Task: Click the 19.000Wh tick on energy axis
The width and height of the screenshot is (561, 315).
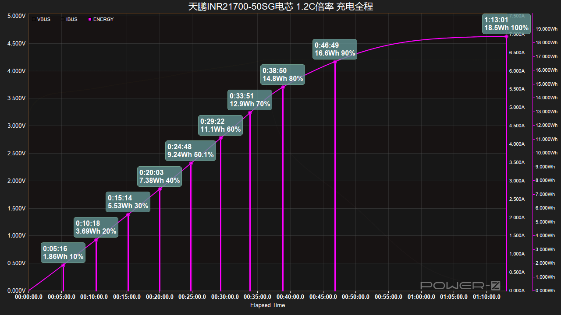Action: click(x=546, y=29)
